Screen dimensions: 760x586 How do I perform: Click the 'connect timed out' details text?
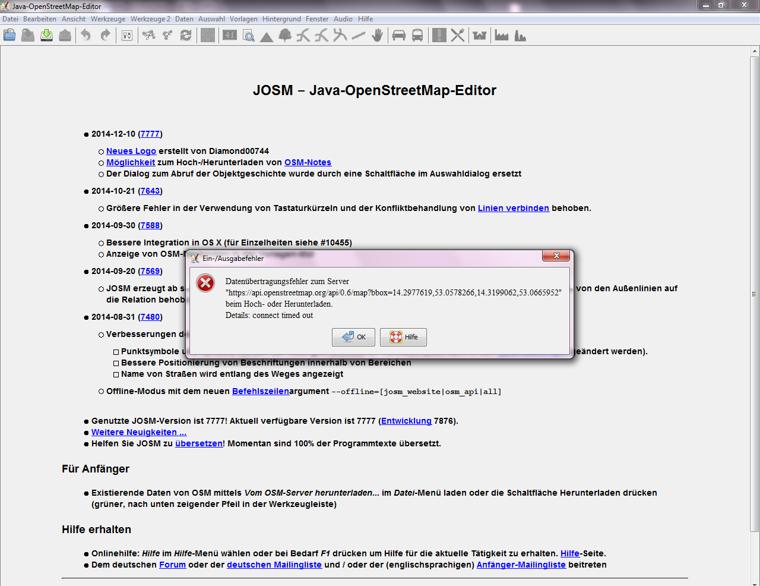269,316
